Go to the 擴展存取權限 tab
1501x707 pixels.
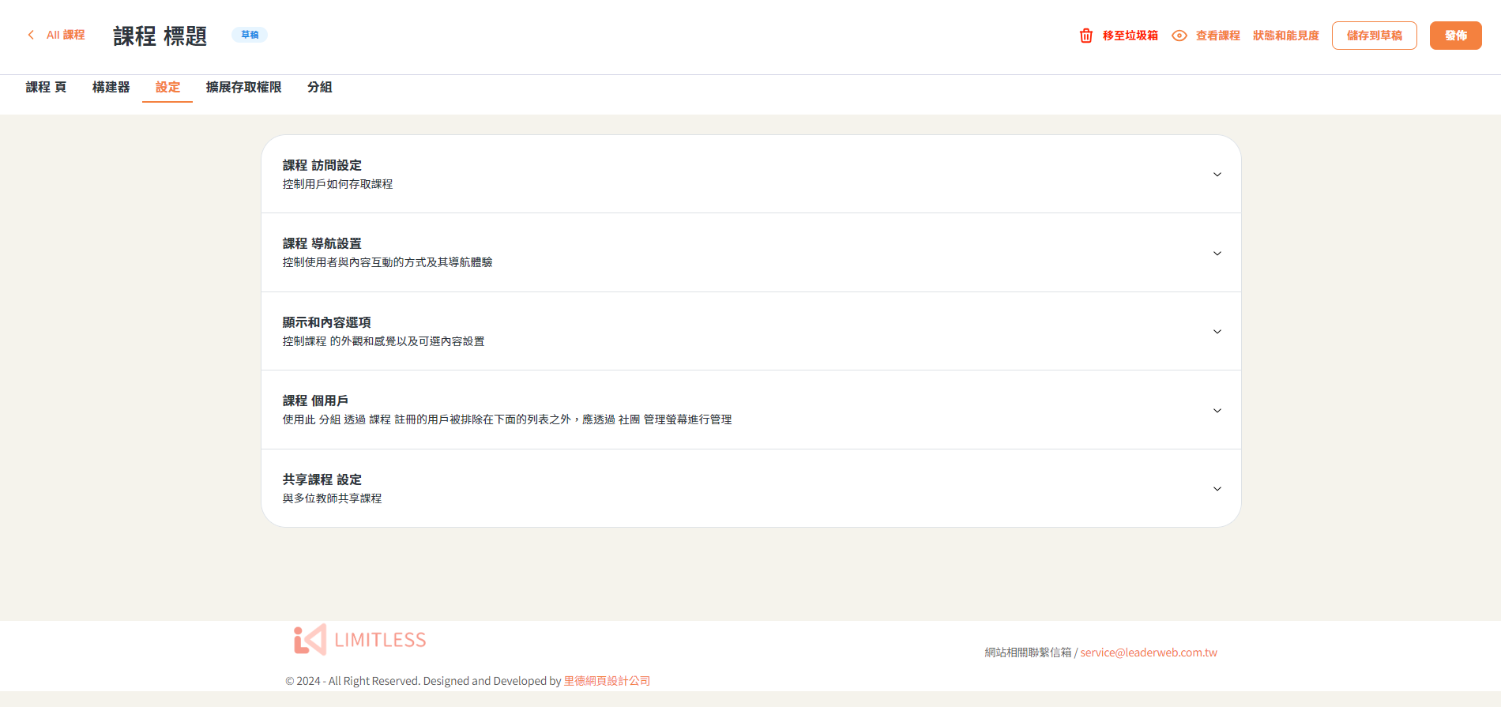[243, 88]
